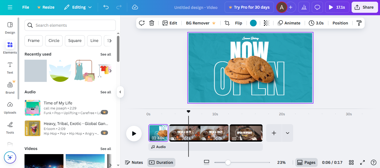
Task: Delete the selected clip with the trash icon
Action: pyautogui.click(x=151, y=23)
